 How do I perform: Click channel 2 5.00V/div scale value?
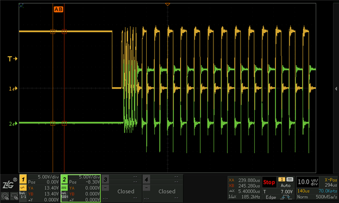pos(89,177)
